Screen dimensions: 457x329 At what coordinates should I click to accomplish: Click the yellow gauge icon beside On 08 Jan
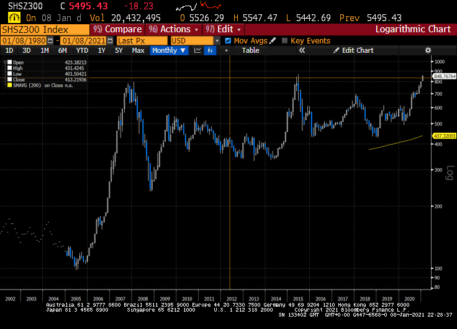[x=14, y=18]
